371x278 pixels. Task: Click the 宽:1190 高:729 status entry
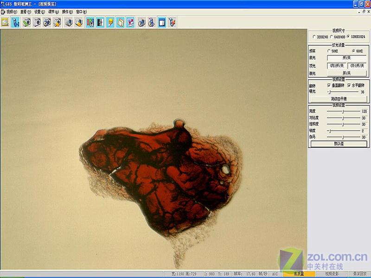click(184, 274)
